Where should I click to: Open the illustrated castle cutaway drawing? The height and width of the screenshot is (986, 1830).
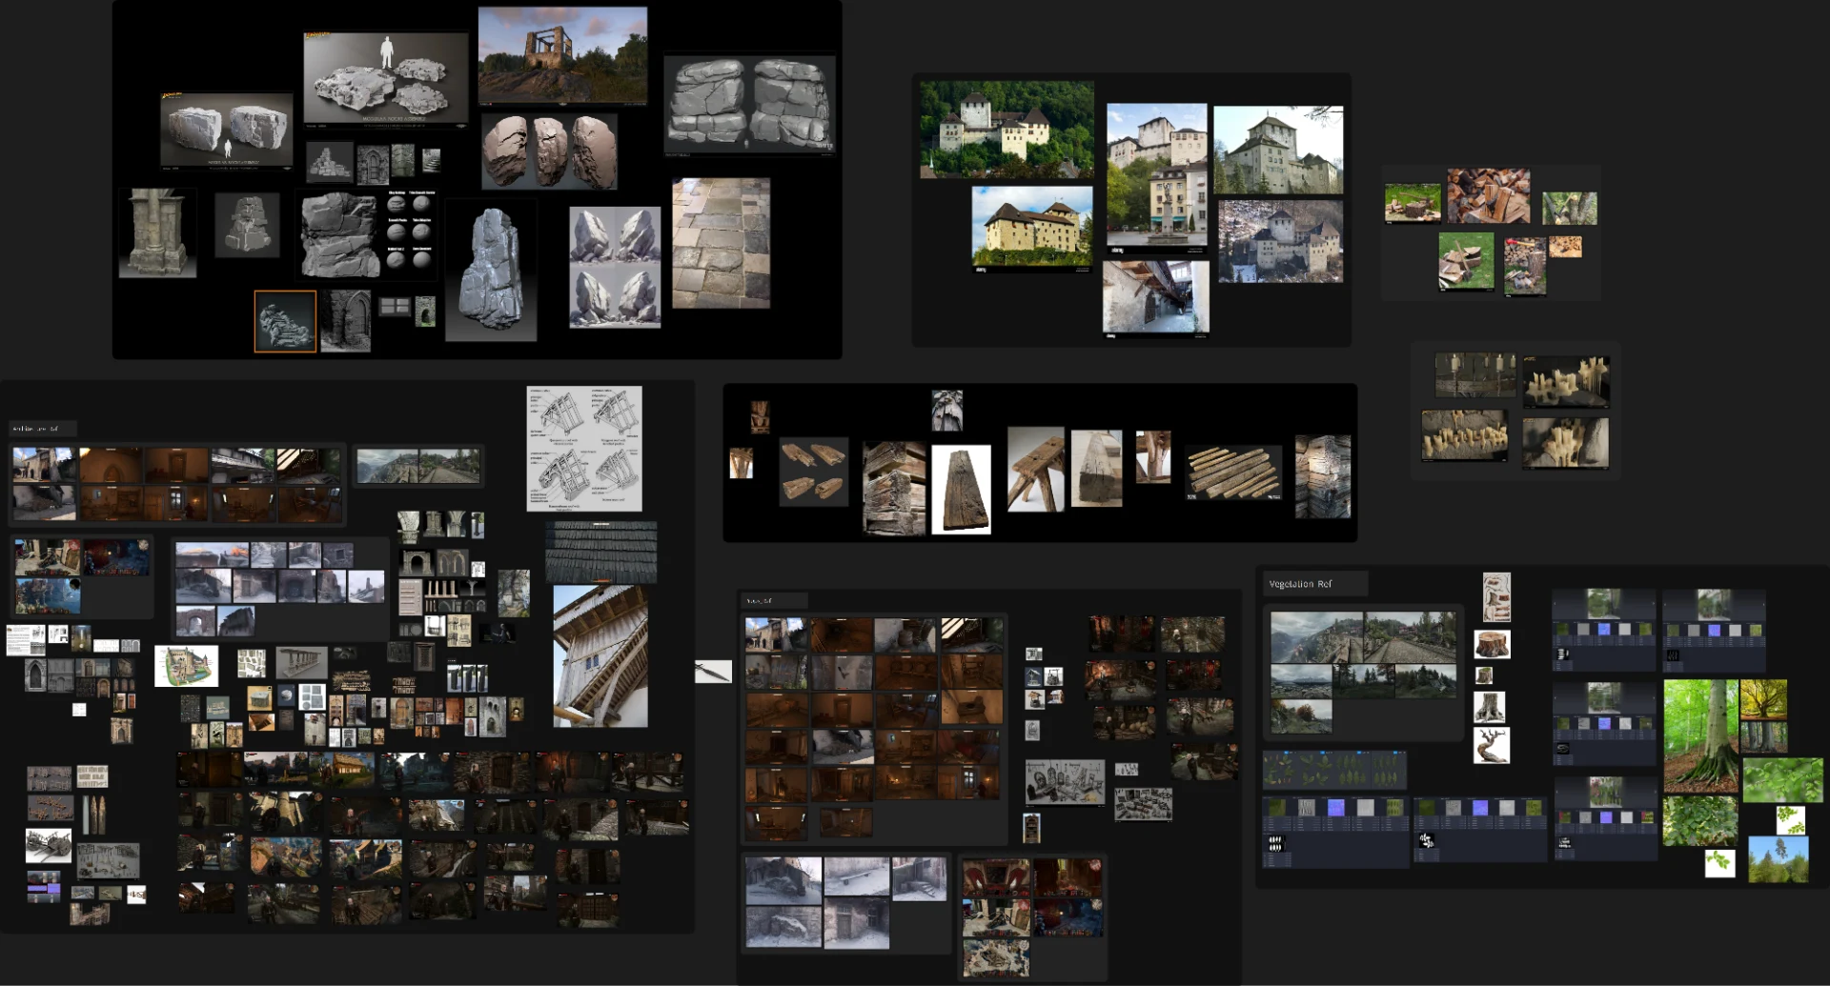187,666
